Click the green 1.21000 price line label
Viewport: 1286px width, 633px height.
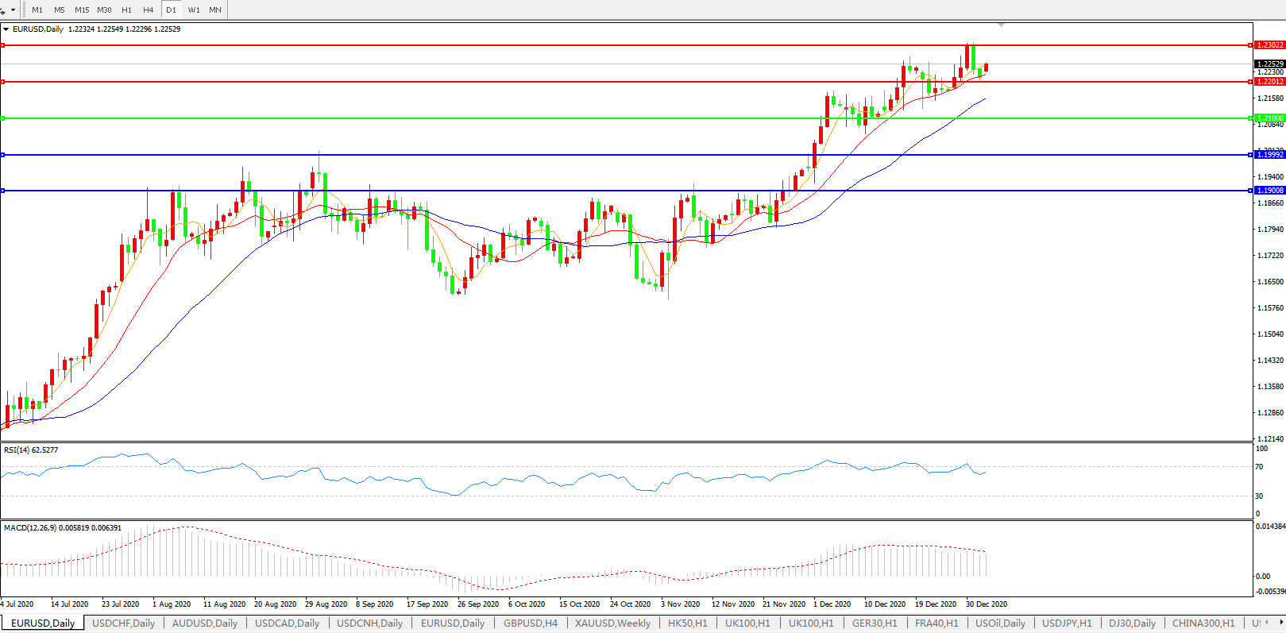click(1269, 118)
